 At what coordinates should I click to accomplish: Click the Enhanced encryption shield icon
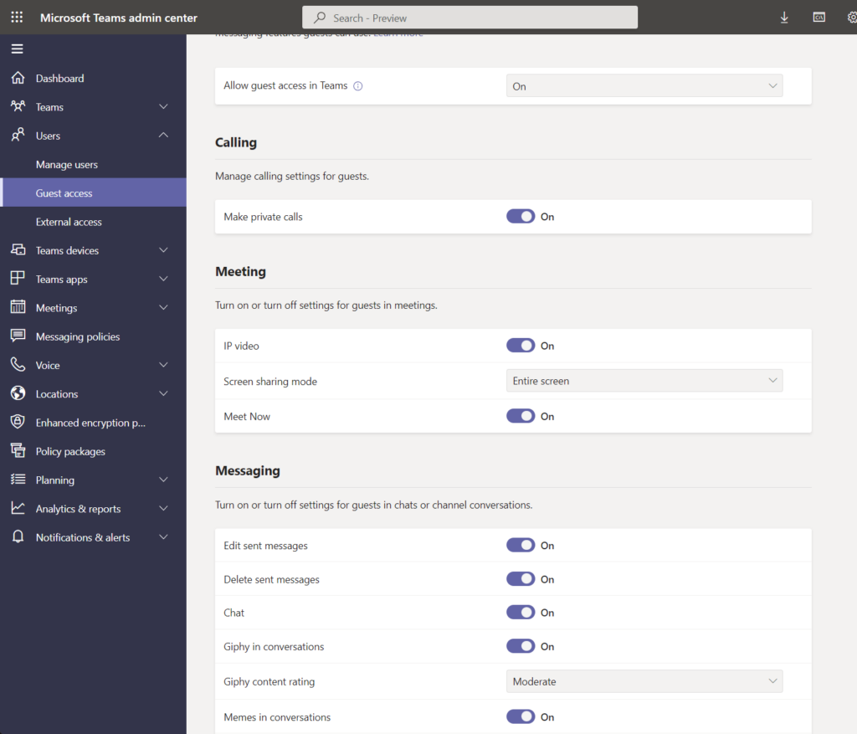coord(18,422)
